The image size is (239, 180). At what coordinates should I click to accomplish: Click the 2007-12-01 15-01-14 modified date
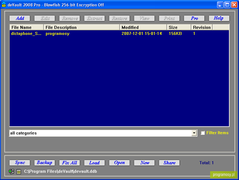[142, 33]
